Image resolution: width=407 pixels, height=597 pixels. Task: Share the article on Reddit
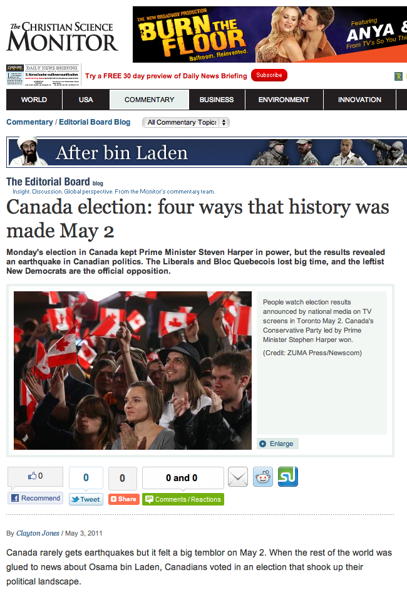point(263,477)
